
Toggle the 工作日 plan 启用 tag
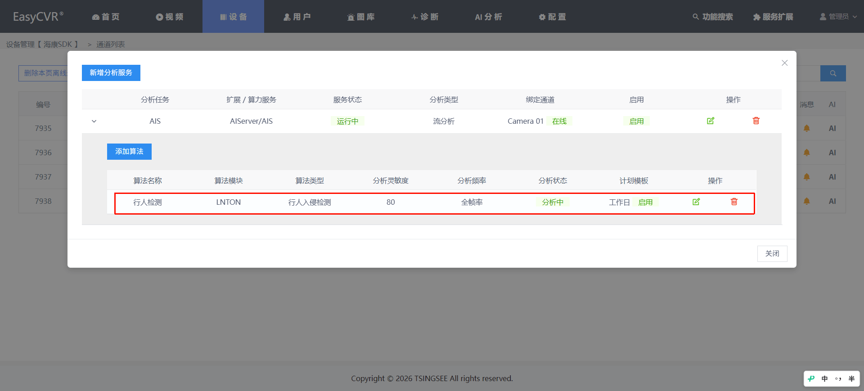(x=645, y=202)
